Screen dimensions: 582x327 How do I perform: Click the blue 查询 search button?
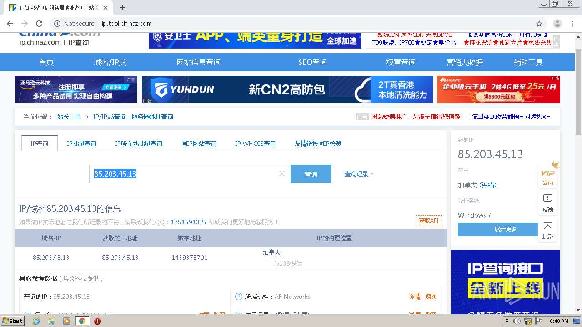point(311,174)
